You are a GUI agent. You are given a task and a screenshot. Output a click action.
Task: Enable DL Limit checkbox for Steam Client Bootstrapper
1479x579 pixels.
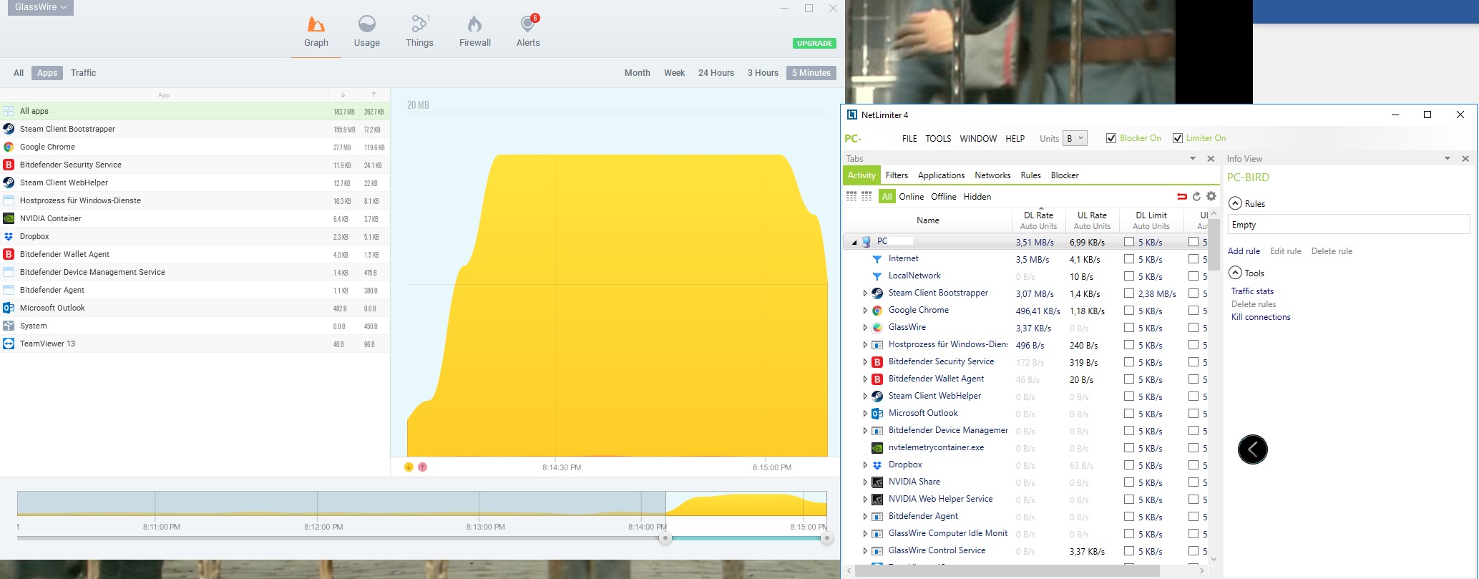[1129, 293]
